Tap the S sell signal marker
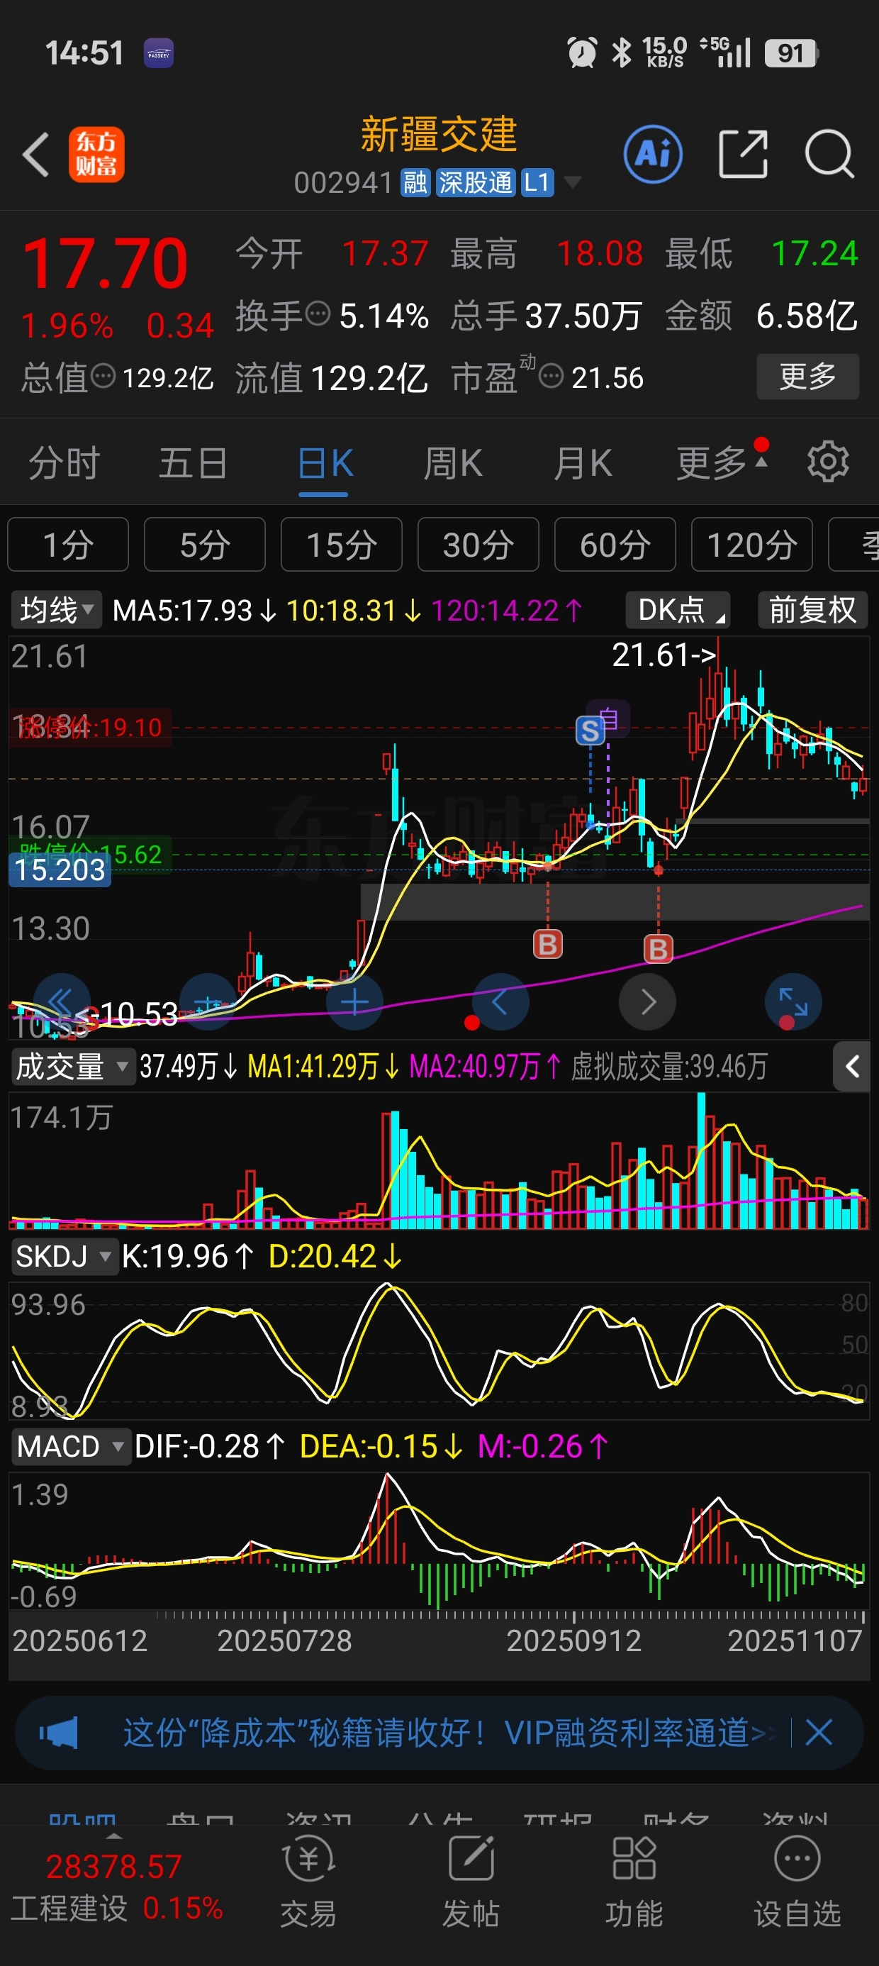 (x=590, y=731)
